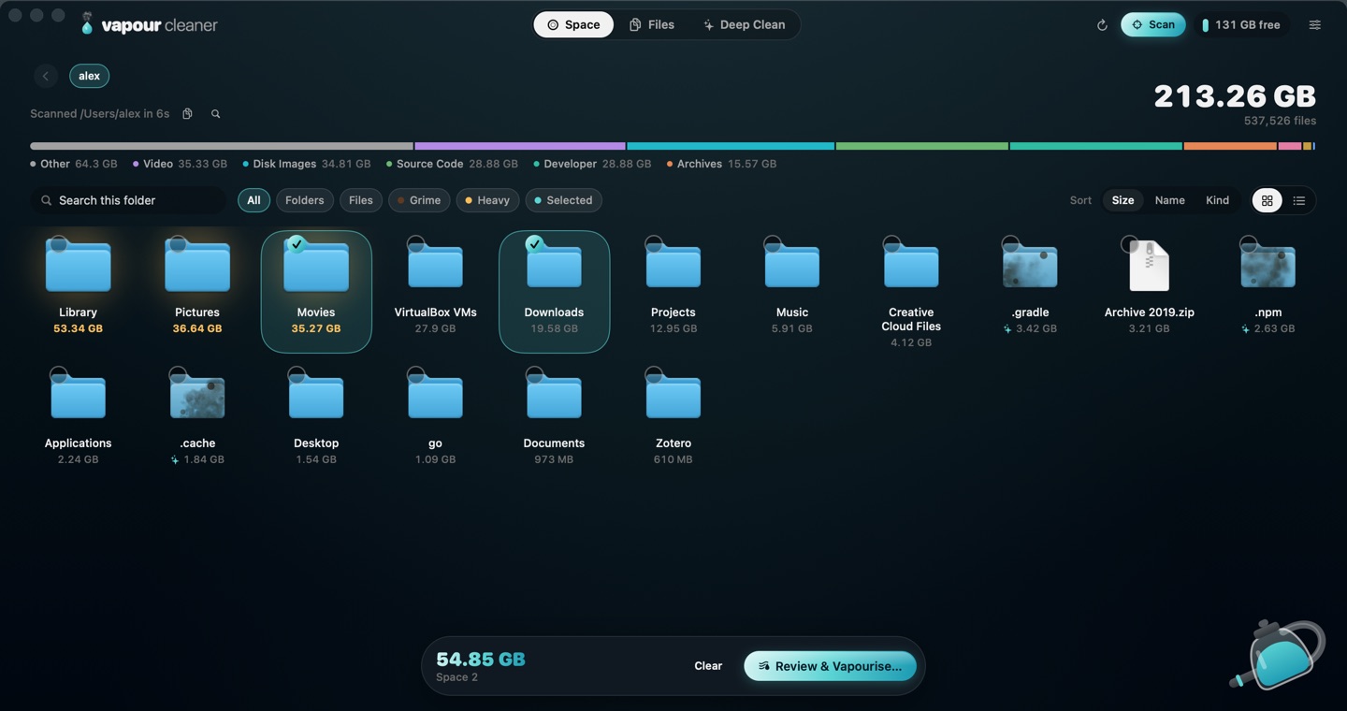Image resolution: width=1347 pixels, height=711 pixels.
Task: Click Review & Vapourise button
Action: tap(830, 666)
